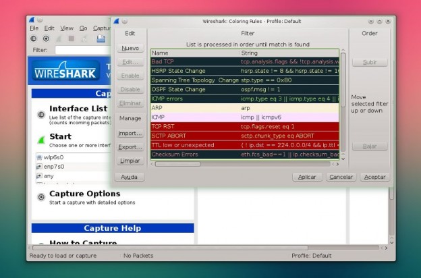
Task: Click the Ayuda button
Action: [x=130, y=177]
